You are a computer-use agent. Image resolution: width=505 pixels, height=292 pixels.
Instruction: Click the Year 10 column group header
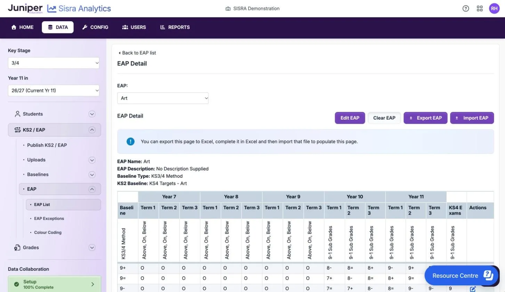click(x=355, y=197)
